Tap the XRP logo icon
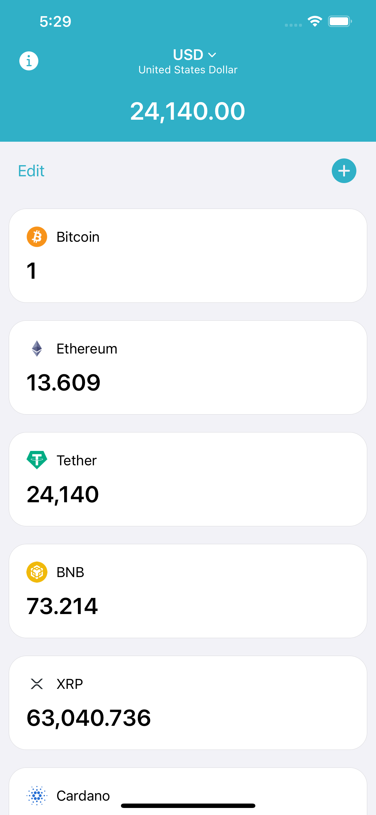376x815 pixels. click(37, 684)
